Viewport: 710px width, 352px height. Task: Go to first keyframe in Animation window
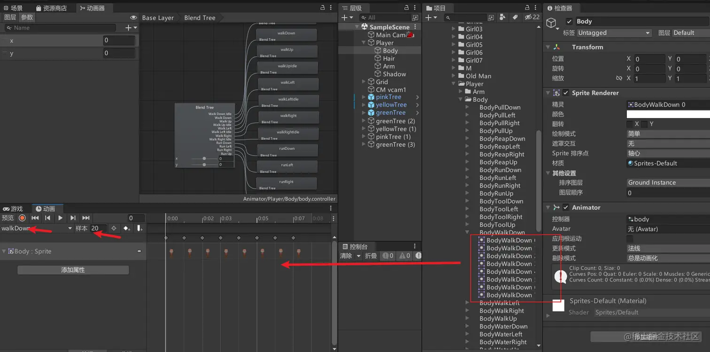[35, 218]
